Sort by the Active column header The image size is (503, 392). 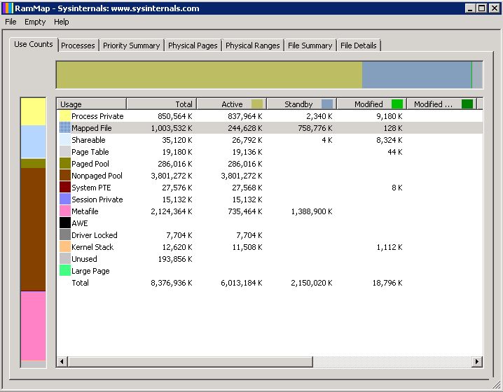pos(232,104)
